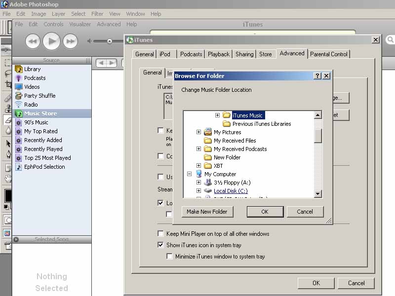The image size is (395, 296).
Task: Toggle the partially hidden 'Cc' checkbox
Action: click(160, 156)
